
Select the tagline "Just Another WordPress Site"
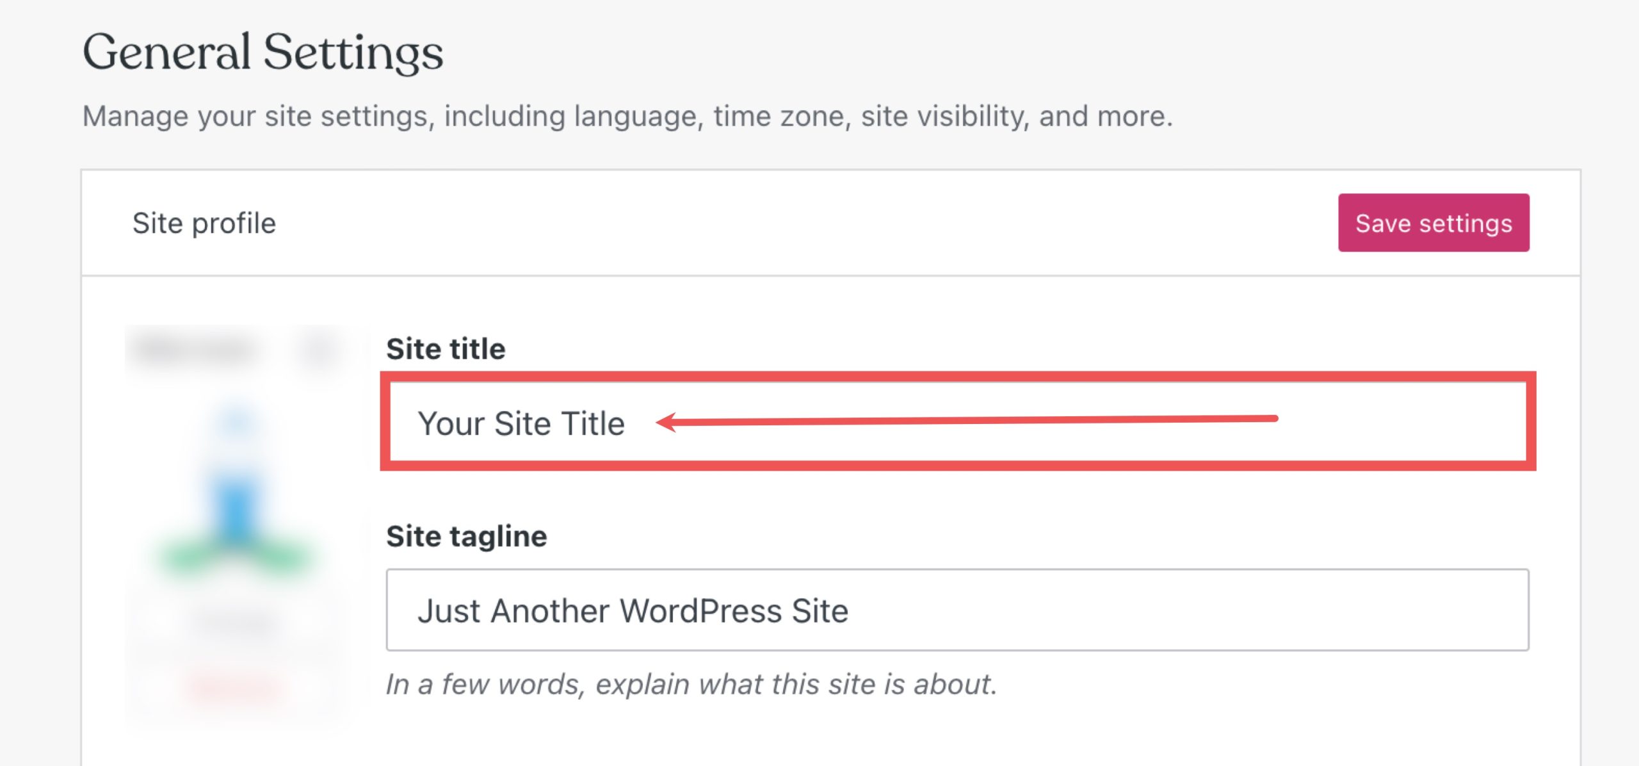pyautogui.click(x=634, y=610)
